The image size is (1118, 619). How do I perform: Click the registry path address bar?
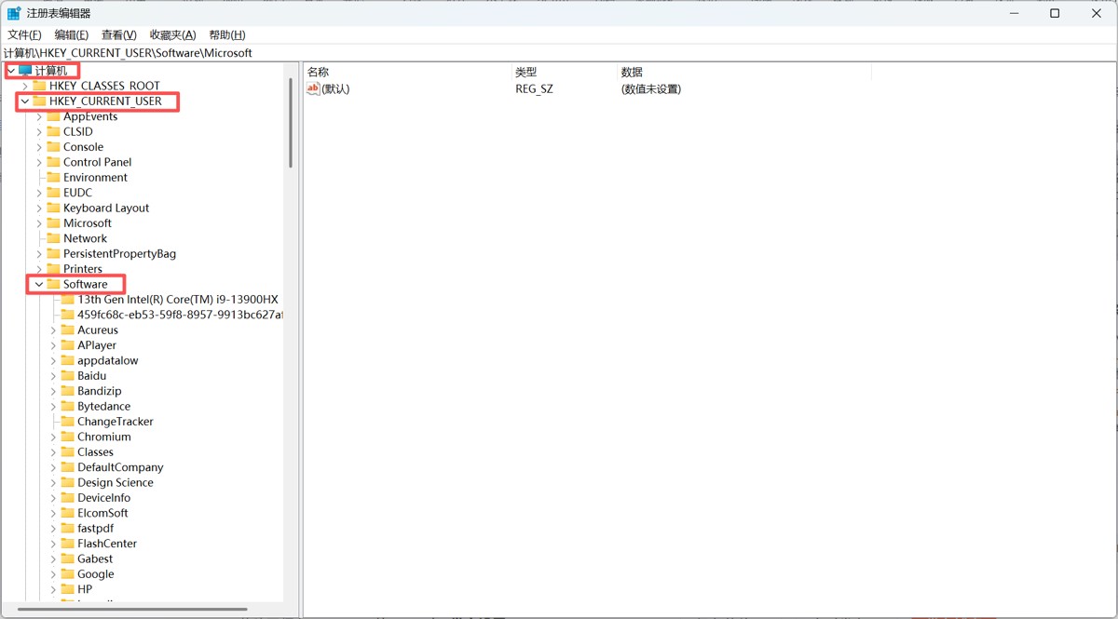click(x=559, y=53)
